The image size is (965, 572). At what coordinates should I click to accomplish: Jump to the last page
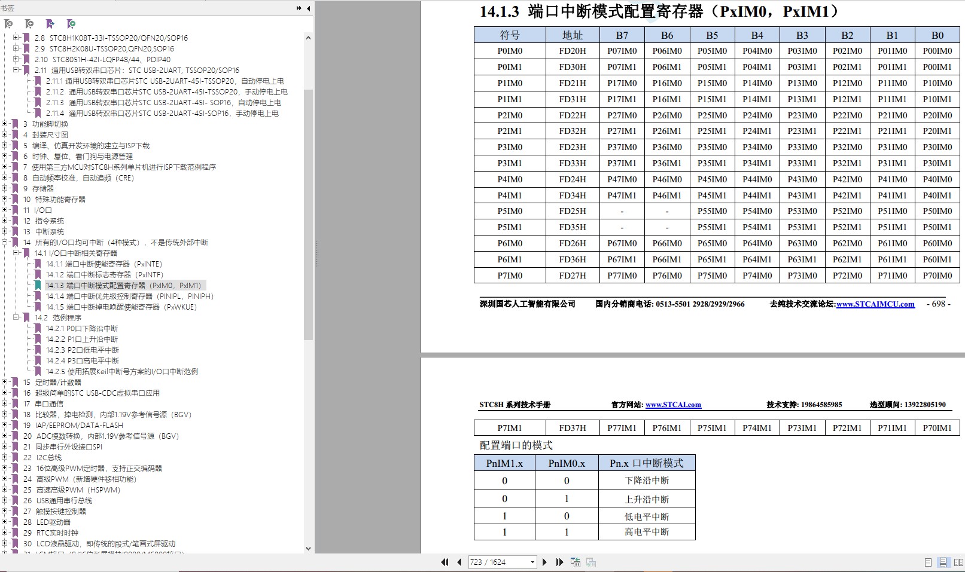coord(559,562)
